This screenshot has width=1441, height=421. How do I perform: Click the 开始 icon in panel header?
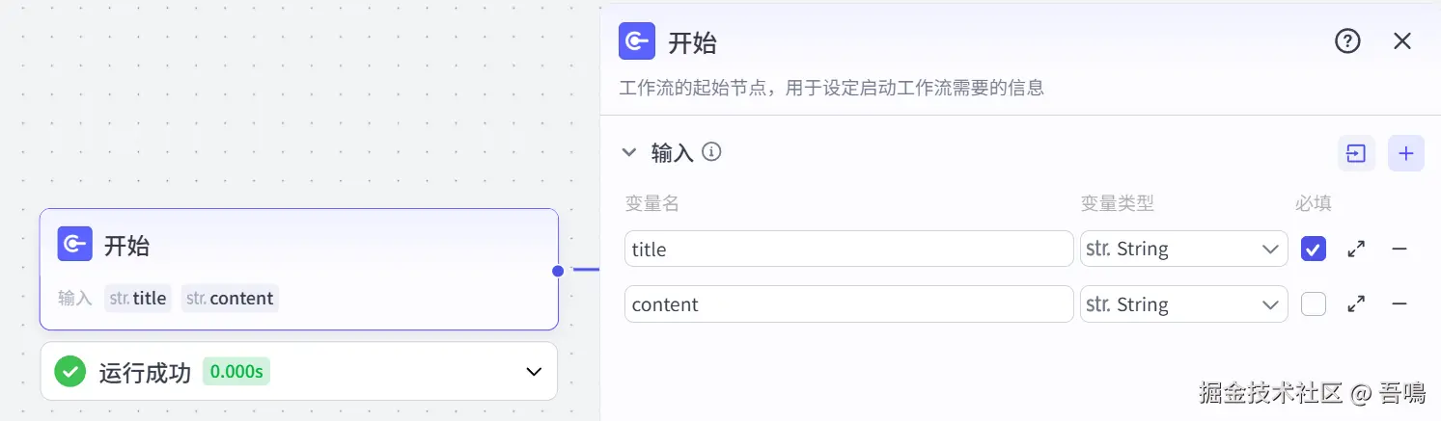(637, 41)
